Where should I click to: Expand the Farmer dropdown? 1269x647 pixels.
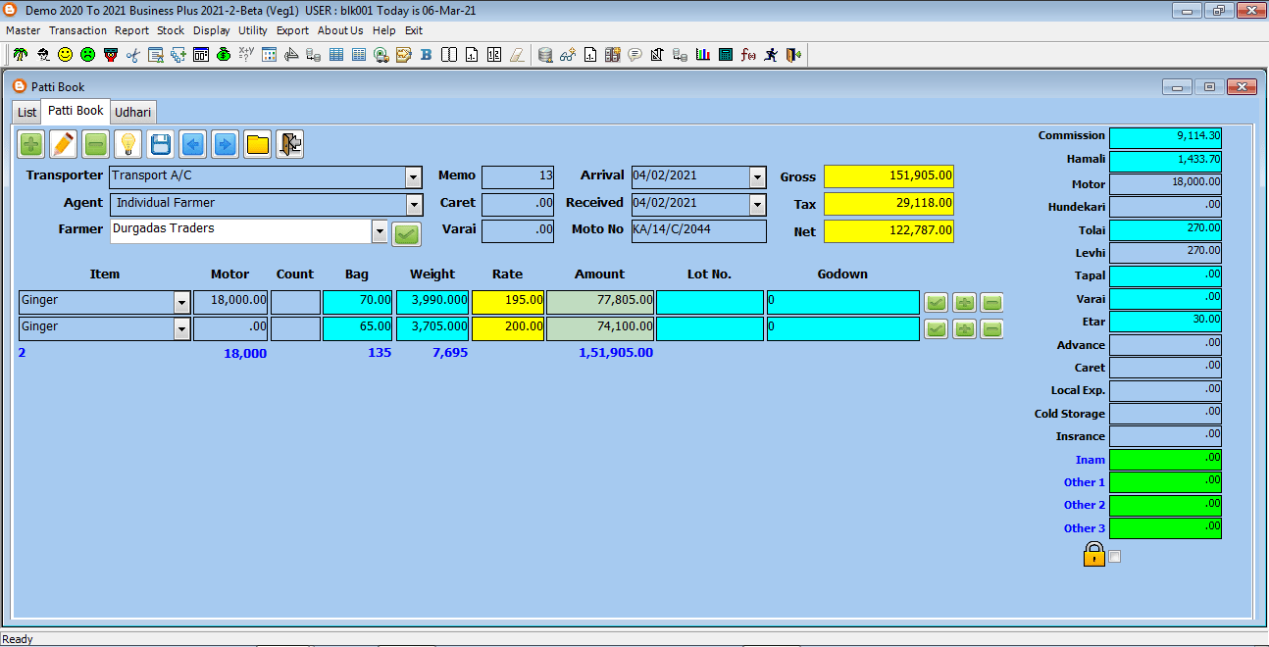(x=380, y=232)
